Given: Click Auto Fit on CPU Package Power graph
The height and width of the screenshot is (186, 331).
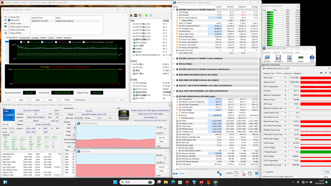Looking at the screenshot, I should pos(161,138).
